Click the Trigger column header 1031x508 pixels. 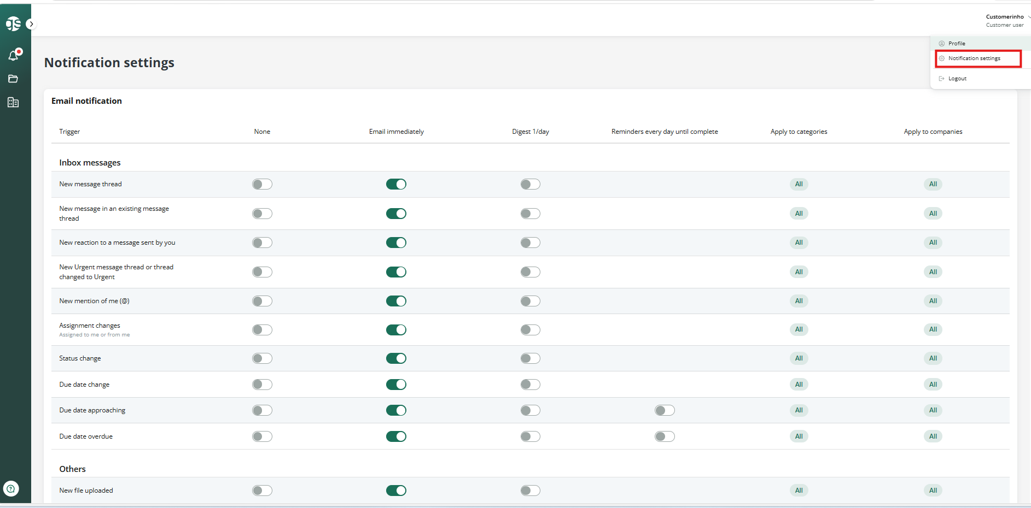click(x=69, y=132)
